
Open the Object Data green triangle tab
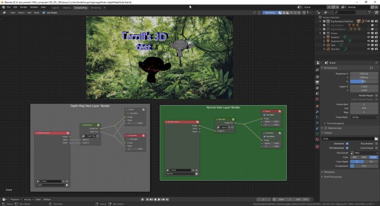tap(317, 134)
